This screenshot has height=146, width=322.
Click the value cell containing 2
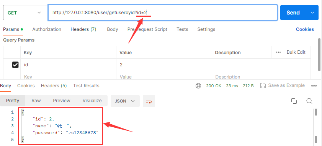[164, 65]
